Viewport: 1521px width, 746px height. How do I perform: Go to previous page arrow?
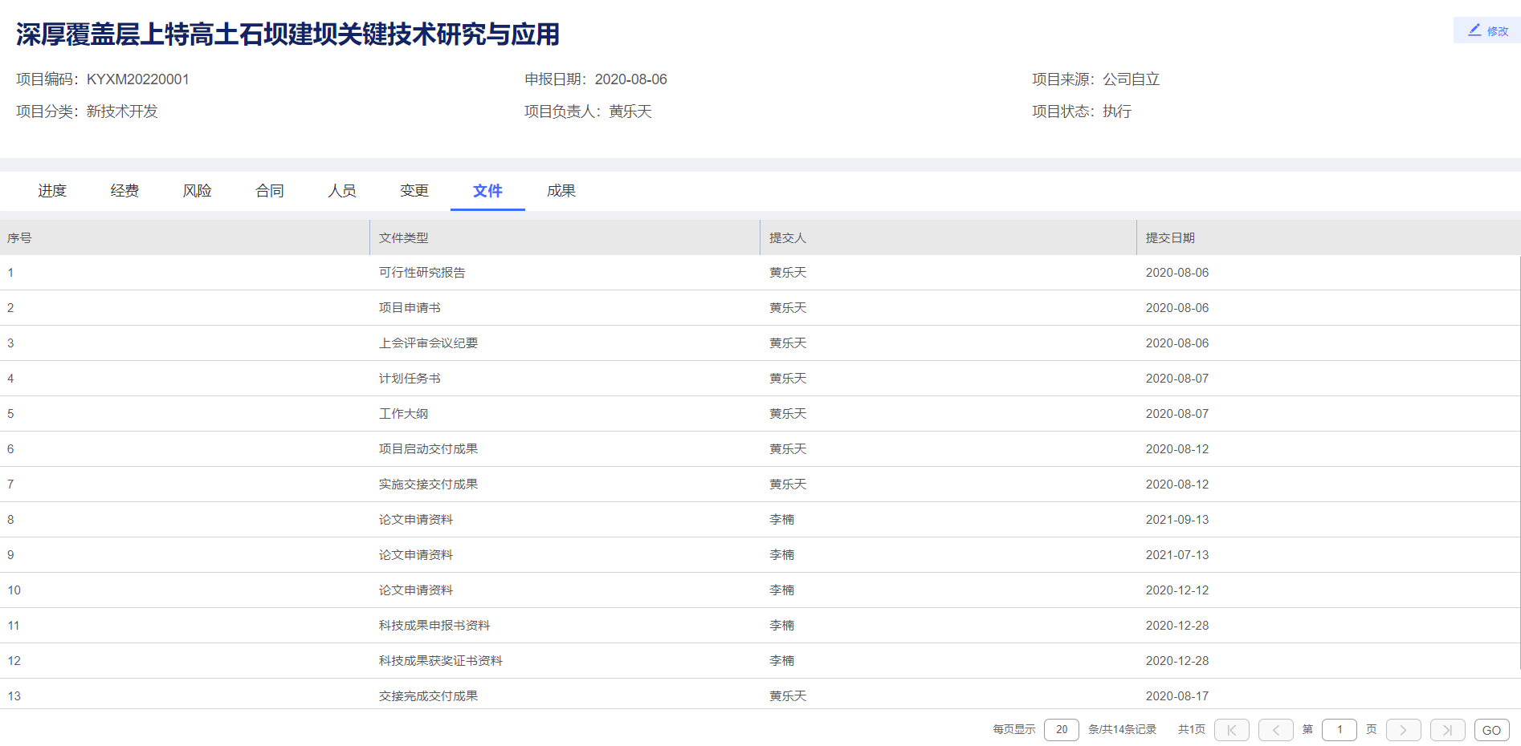pos(1276,730)
